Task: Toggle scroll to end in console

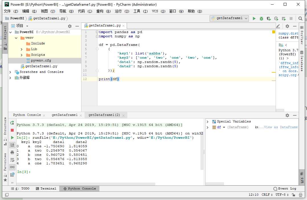Action: coord(12,145)
